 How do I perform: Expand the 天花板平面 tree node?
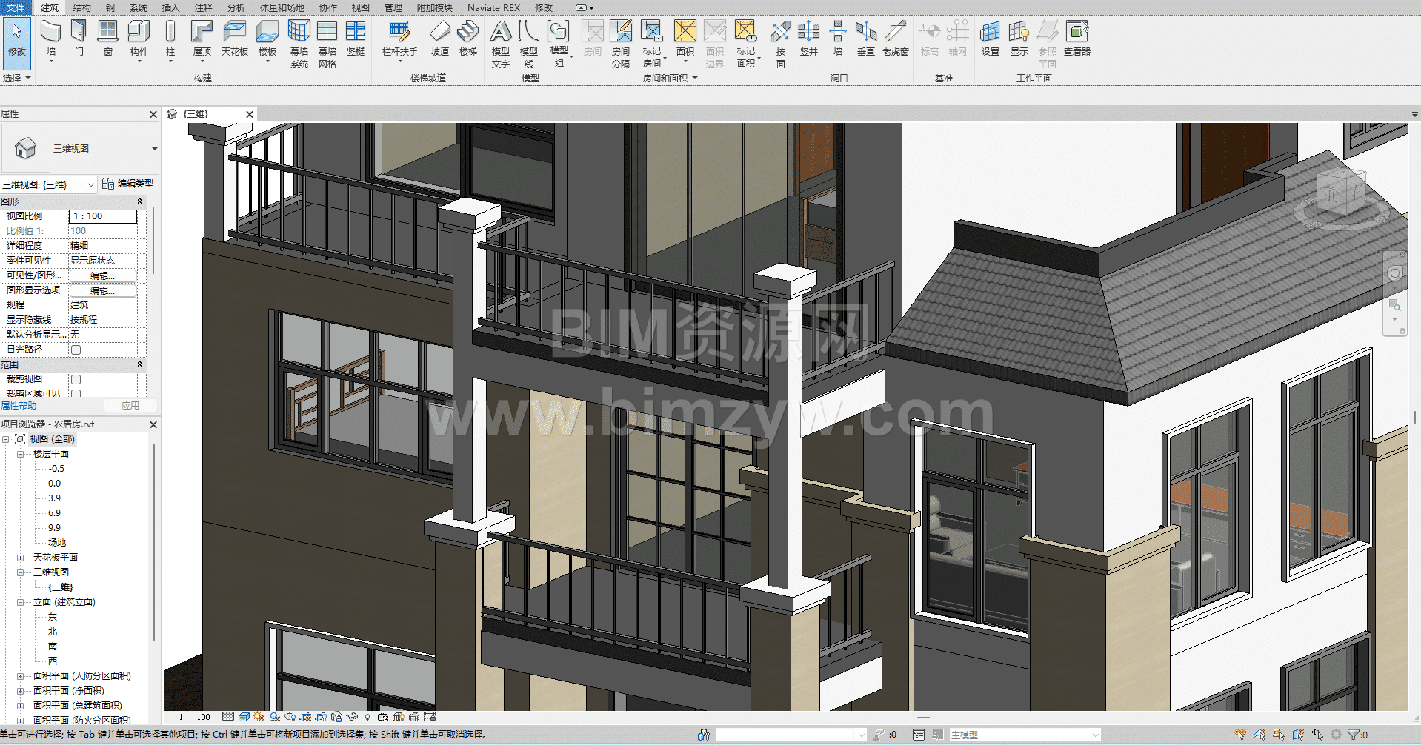[21, 558]
